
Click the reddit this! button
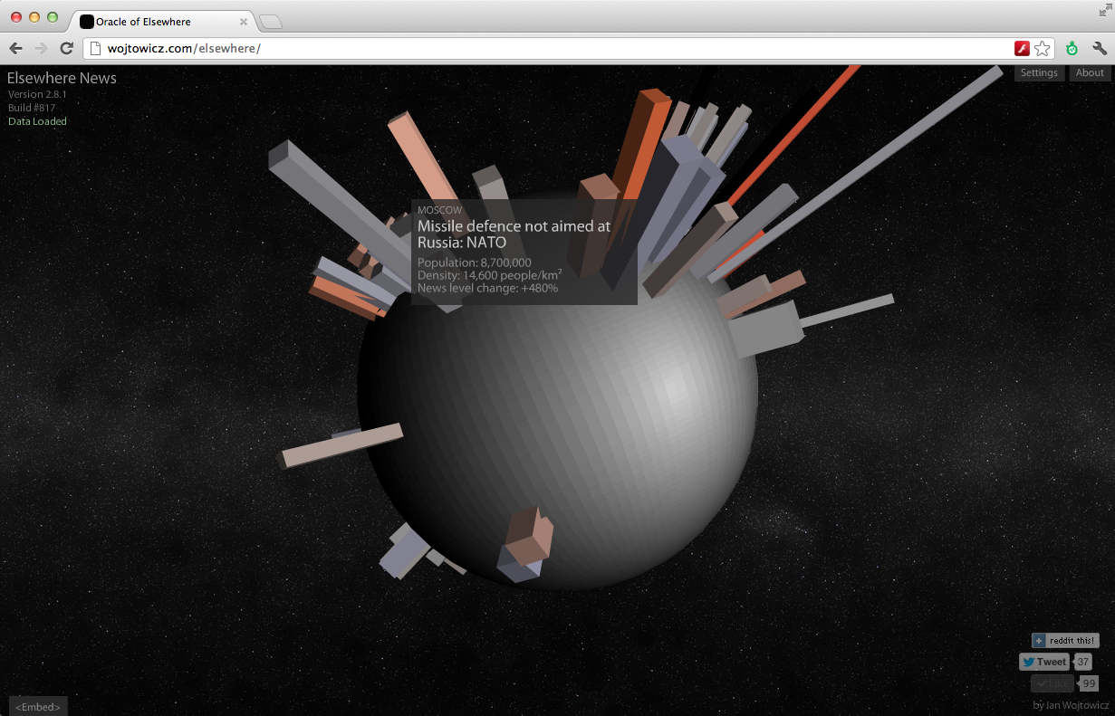(x=1065, y=640)
